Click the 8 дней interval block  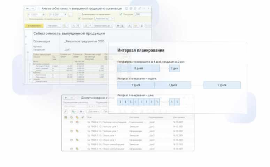pos(138,68)
